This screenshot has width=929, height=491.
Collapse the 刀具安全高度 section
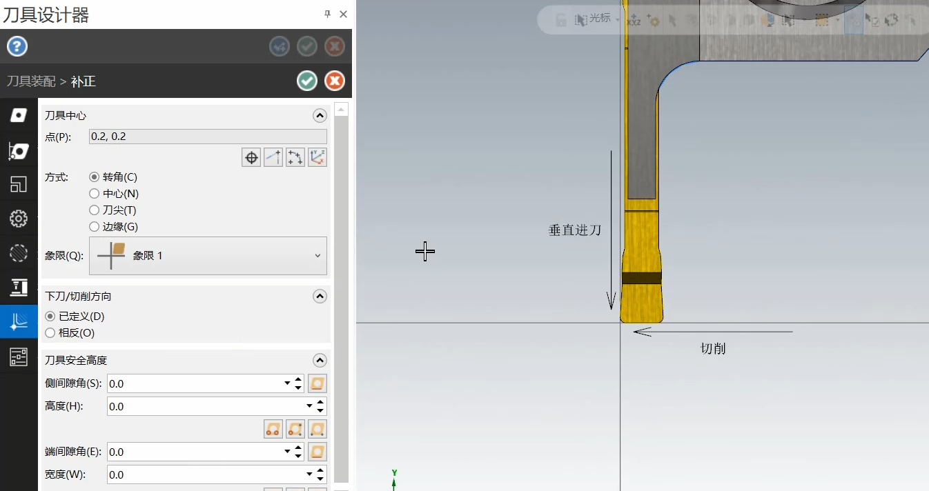coord(320,361)
